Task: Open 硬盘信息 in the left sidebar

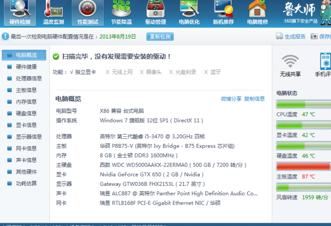Action: [26, 113]
